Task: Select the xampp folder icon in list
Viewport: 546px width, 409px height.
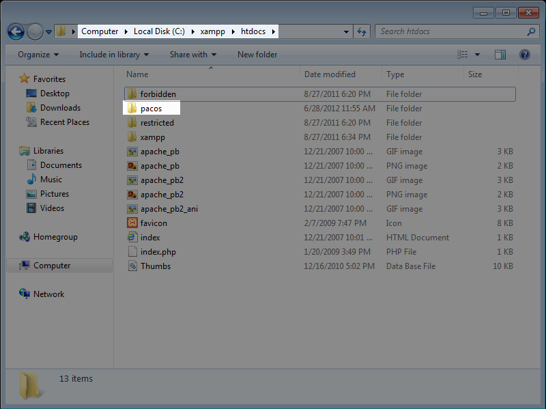Action: point(132,137)
